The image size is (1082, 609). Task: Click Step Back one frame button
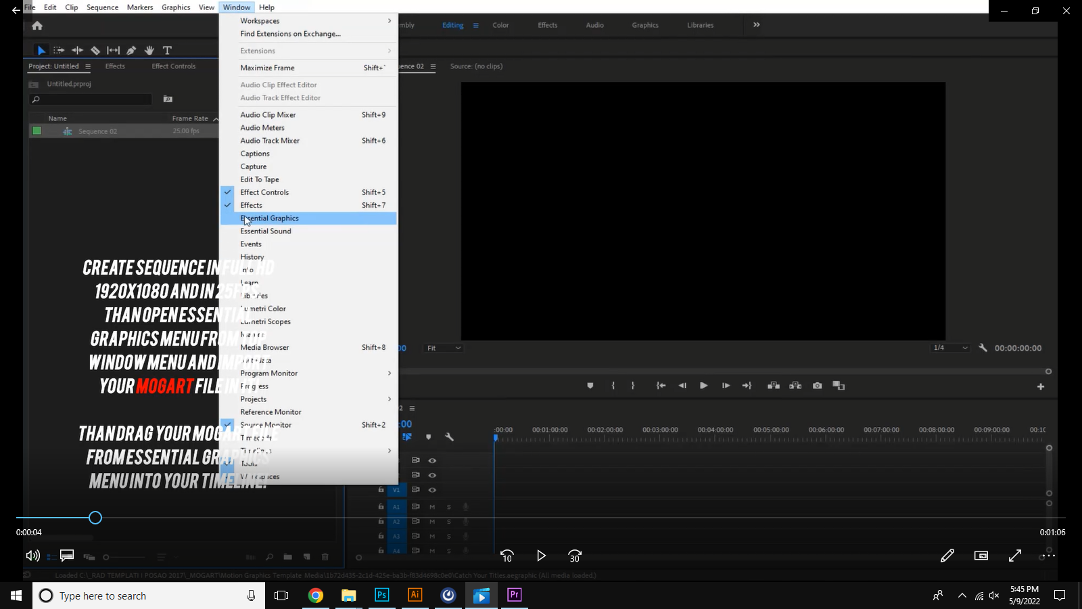tap(682, 386)
